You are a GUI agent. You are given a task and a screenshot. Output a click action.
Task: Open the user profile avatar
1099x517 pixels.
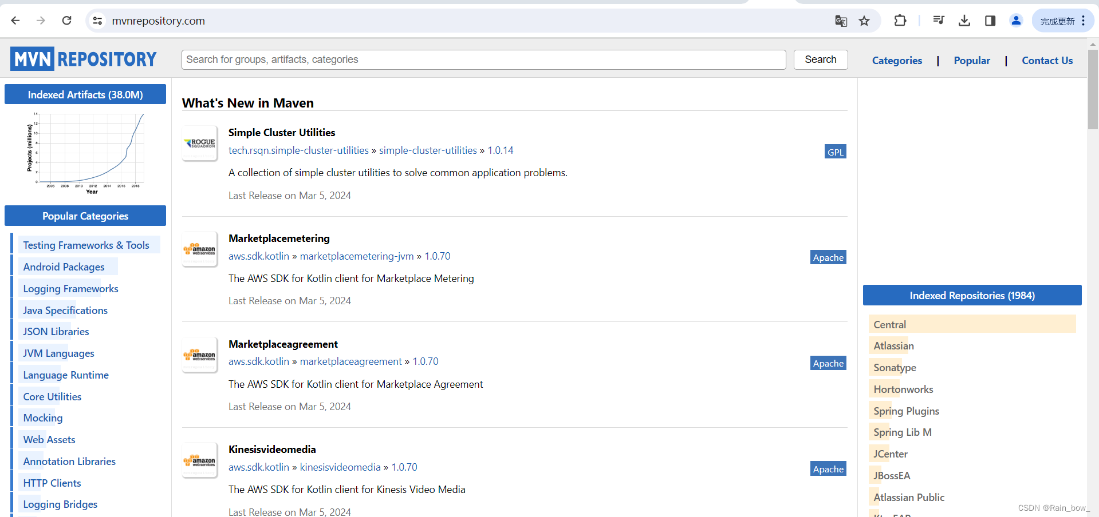[x=1016, y=21]
